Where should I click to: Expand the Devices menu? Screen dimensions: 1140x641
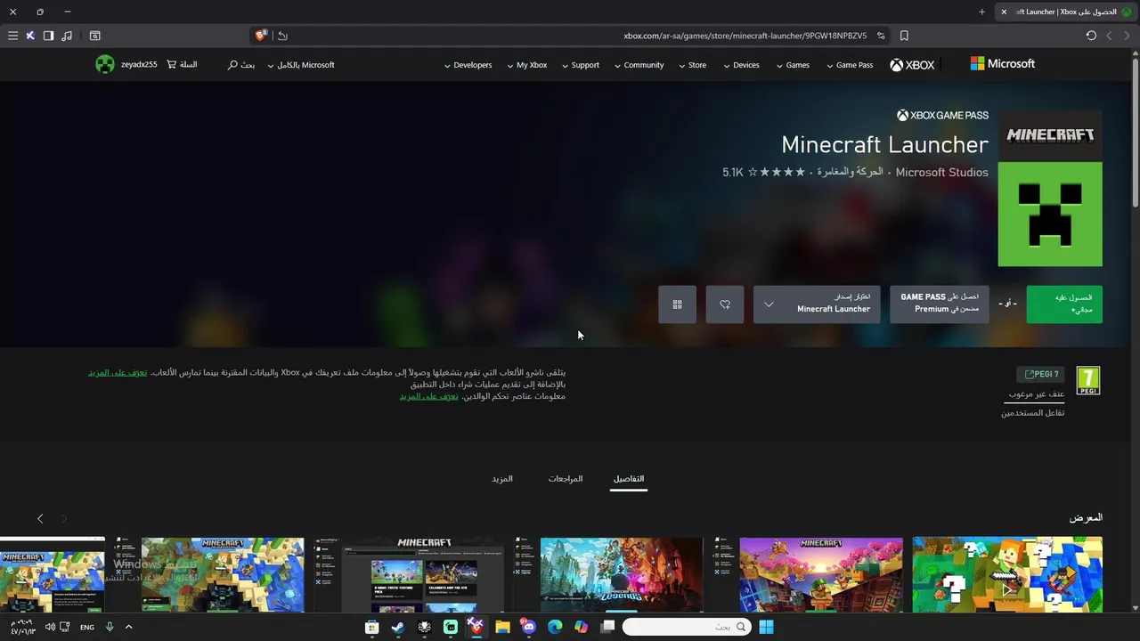[741, 65]
